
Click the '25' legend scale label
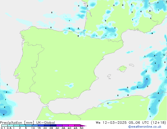point(51,128)
